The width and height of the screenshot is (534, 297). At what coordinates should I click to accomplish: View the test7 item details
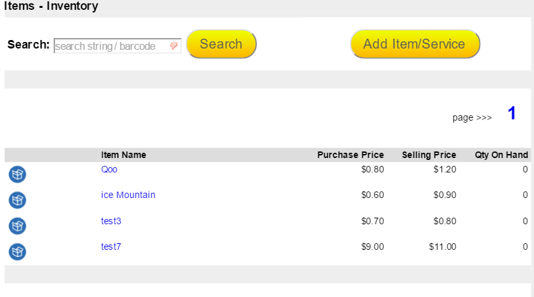(x=111, y=247)
